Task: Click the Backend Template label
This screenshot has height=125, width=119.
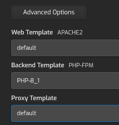Action: 38,65
